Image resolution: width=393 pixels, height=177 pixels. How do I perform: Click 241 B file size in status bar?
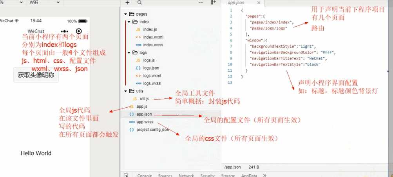click(x=254, y=167)
